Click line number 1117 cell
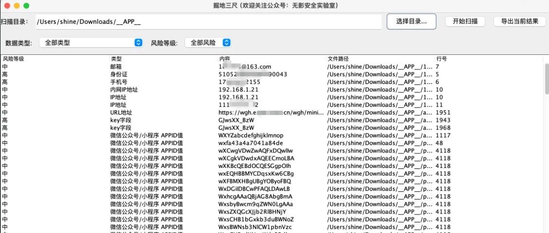This screenshot has height=233, width=549. [x=443, y=135]
